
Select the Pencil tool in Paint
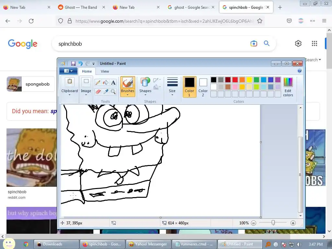pyautogui.click(x=98, y=82)
